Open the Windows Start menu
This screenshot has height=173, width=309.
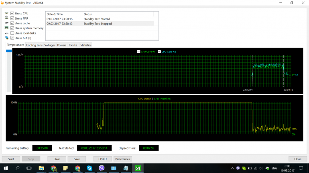pyautogui.click(x=6, y=168)
